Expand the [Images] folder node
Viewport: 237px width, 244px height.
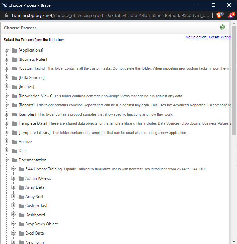coord(6,86)
